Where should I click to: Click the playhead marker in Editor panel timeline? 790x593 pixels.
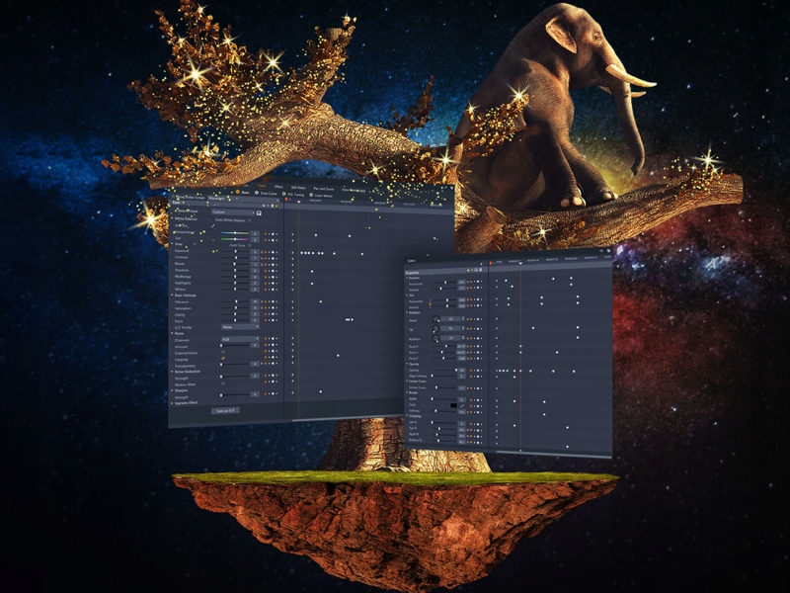[x=520, y=263]
